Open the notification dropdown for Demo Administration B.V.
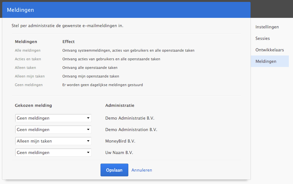The height and width of the screenshot is (184, 293). (x=53, y=130)
